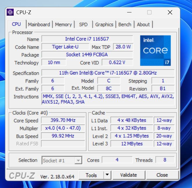This screenshot has height=188, width=192.
Task: Switch to the Memory tab
Action: pyautogui.click(x=63, y=25)
